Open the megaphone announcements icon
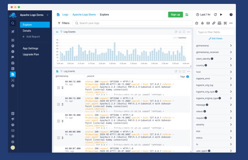Screen dimensions: 248x160 13,119
